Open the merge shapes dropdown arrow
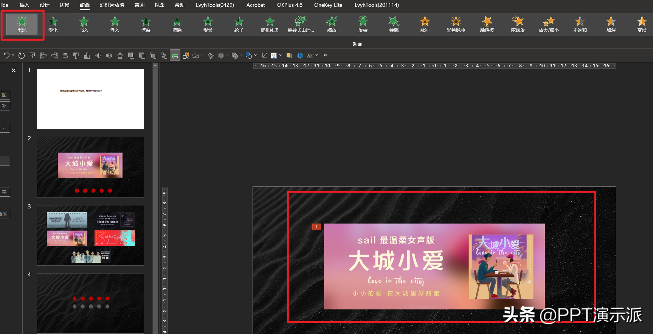The width and height of the screenshot is (653, 334). point(241,55)
